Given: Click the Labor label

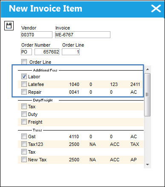Looking at the screenshot, I should (x=34, y=77).
